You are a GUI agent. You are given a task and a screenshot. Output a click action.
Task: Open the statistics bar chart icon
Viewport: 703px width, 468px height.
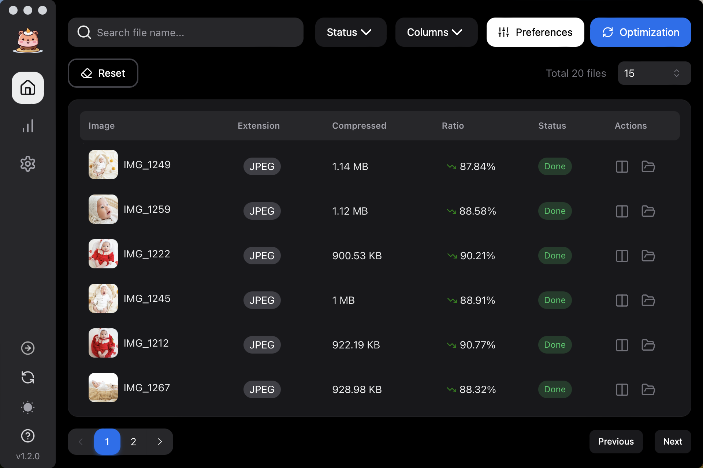pyautogui.click(x=28, y=126)
